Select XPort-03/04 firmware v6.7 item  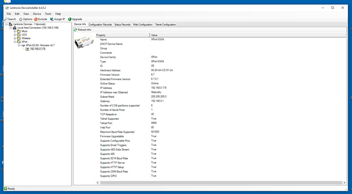40,45
